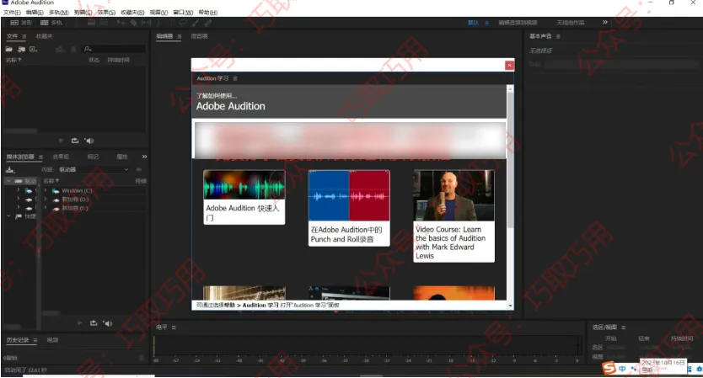Select Windows (C:) in Media Browser list
This screenshot has width=703, height=378.
point(77,190)
